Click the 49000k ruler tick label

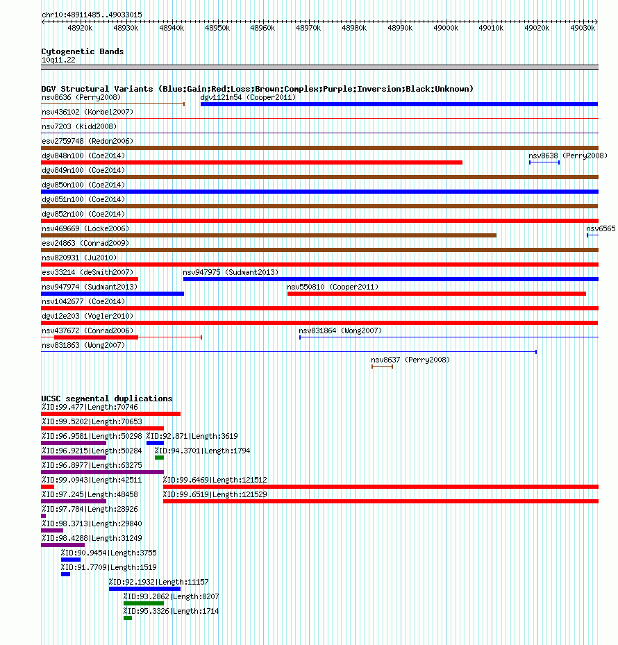click(x=446, y=28)
